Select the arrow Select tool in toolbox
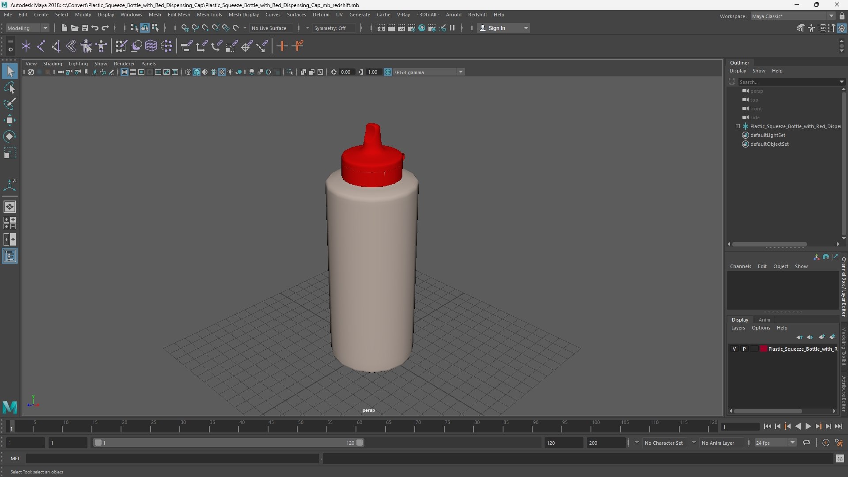The image size is (848, 477). click(10, 71)
